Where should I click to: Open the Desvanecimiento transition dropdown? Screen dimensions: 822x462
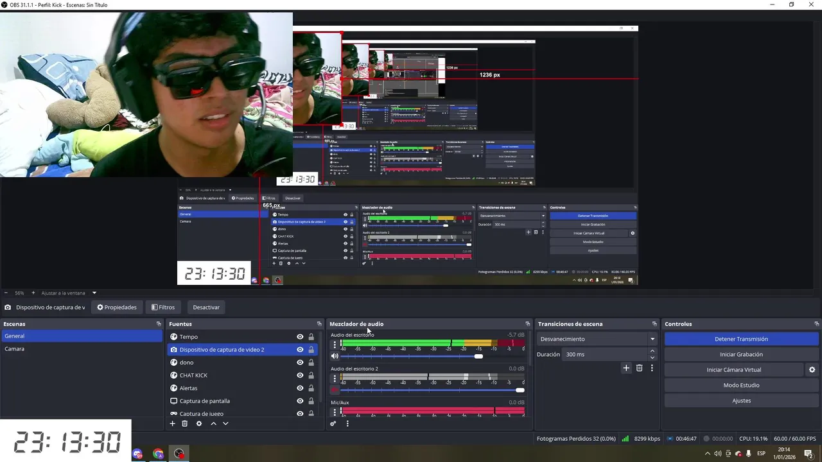(598, 339)
